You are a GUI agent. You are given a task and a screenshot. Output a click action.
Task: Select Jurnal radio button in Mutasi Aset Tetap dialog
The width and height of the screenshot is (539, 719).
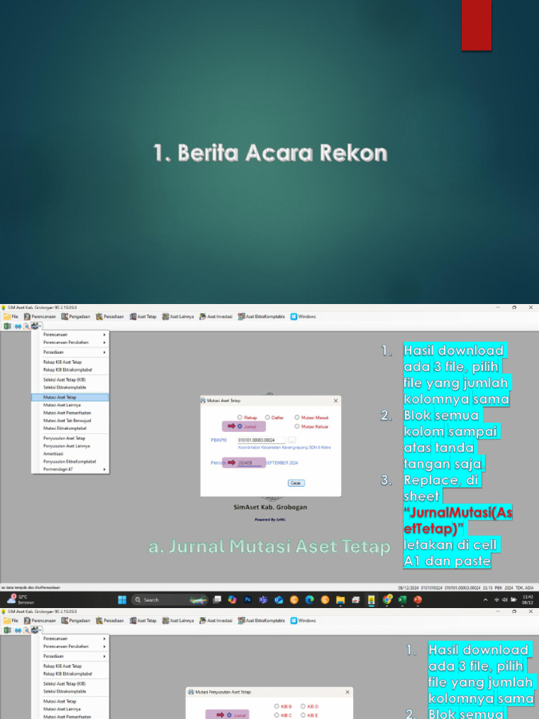(240, 426)
